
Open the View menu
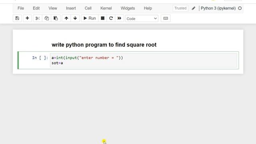point(53,8)
